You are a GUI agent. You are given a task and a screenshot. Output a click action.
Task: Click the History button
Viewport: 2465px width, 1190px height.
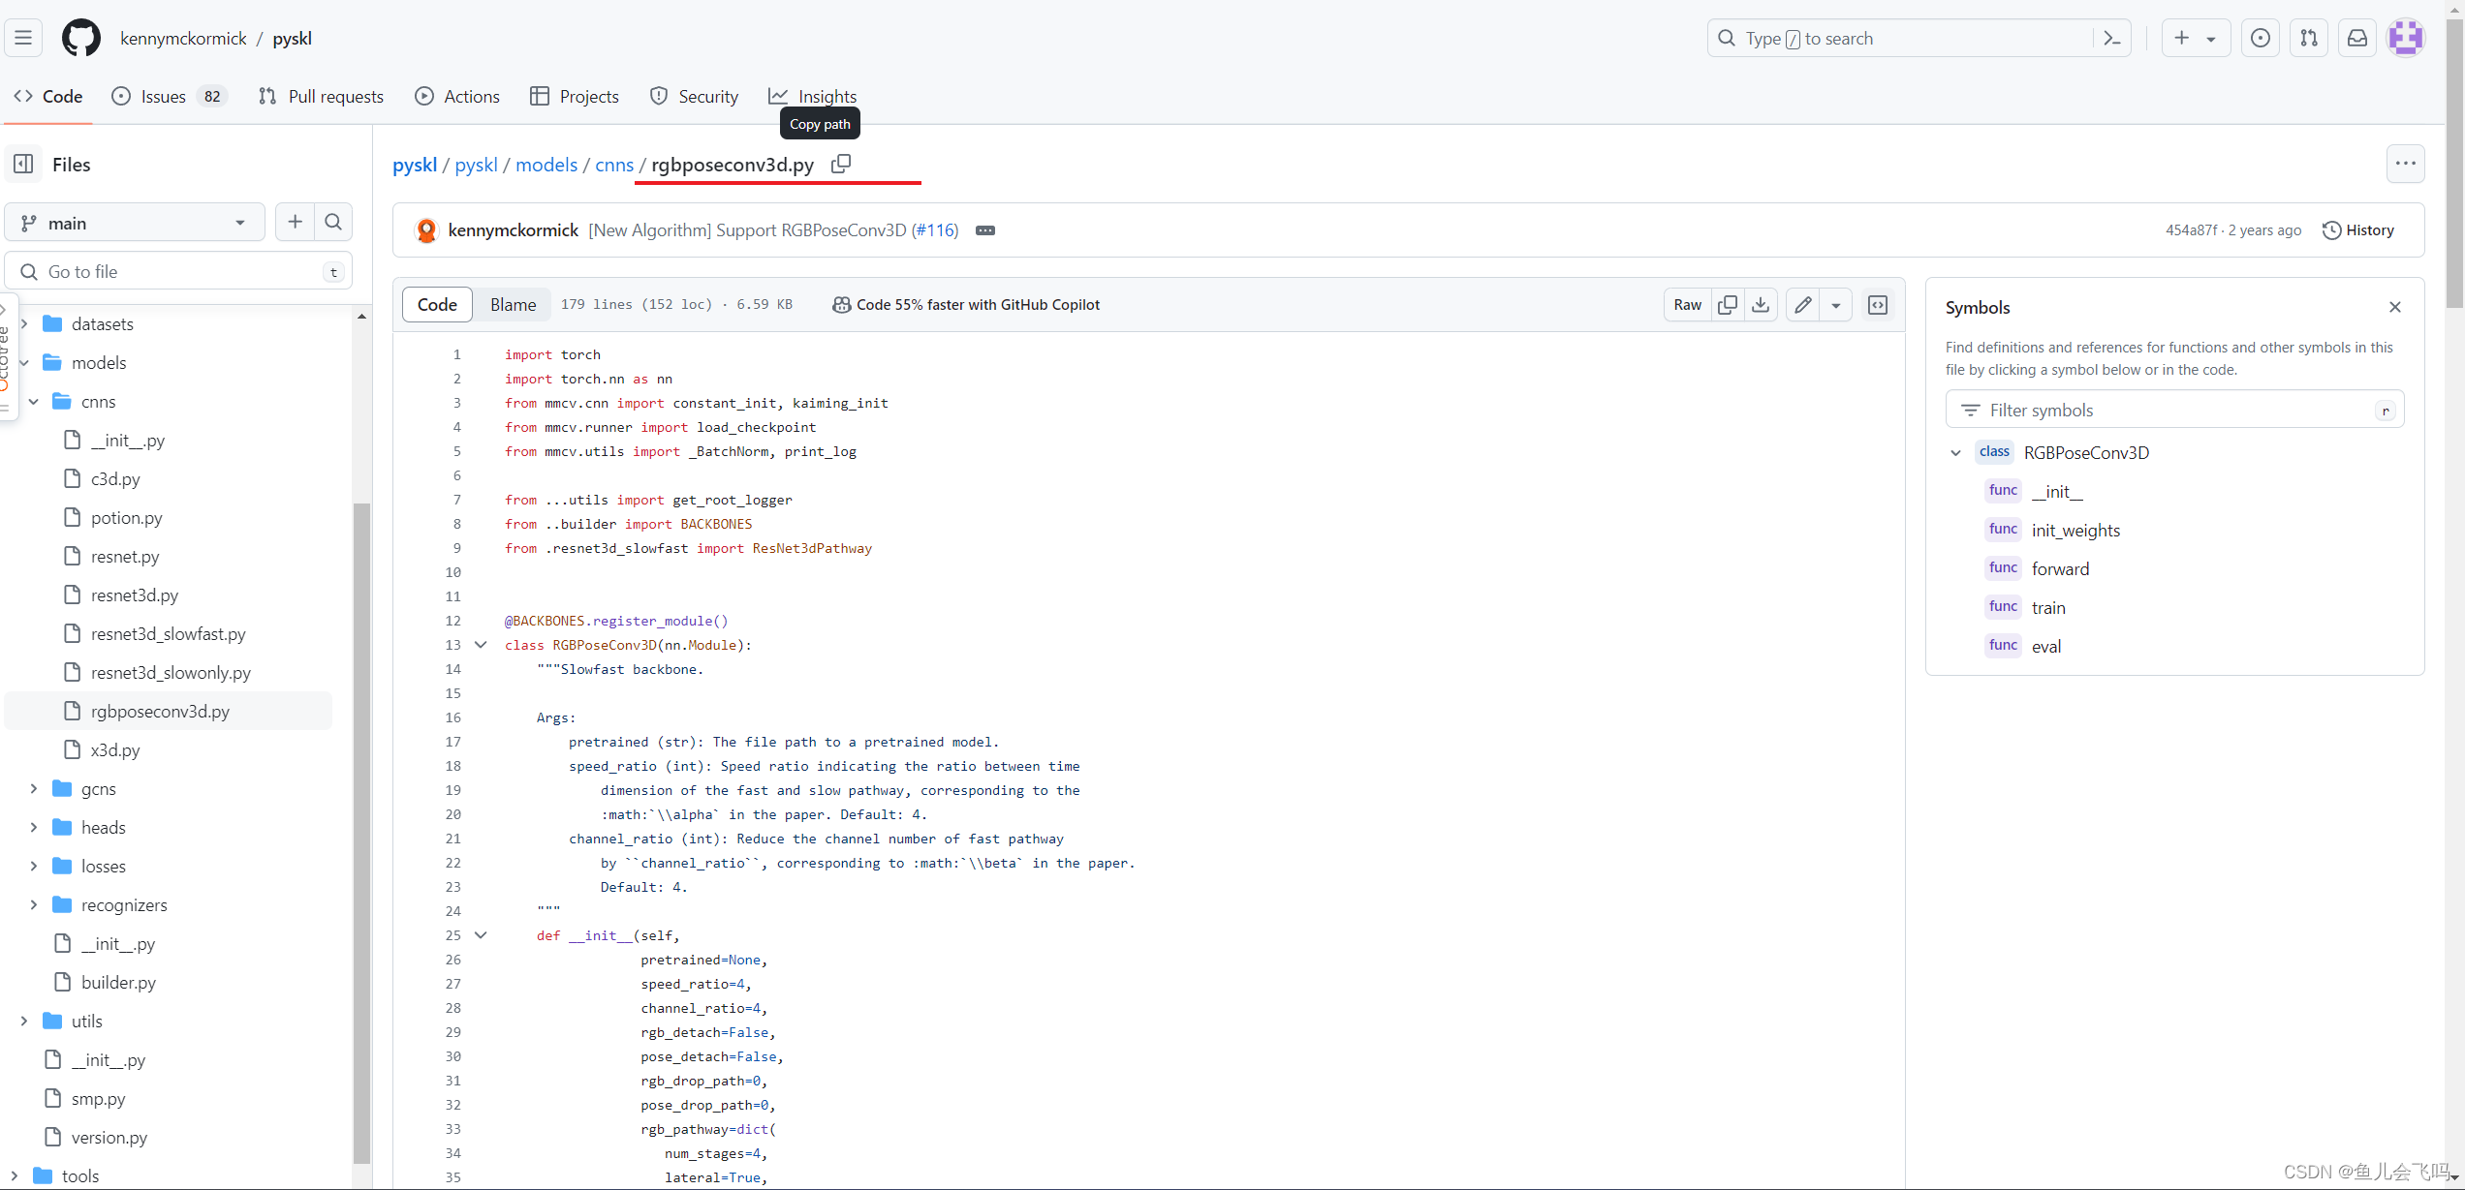(2358, 229)
